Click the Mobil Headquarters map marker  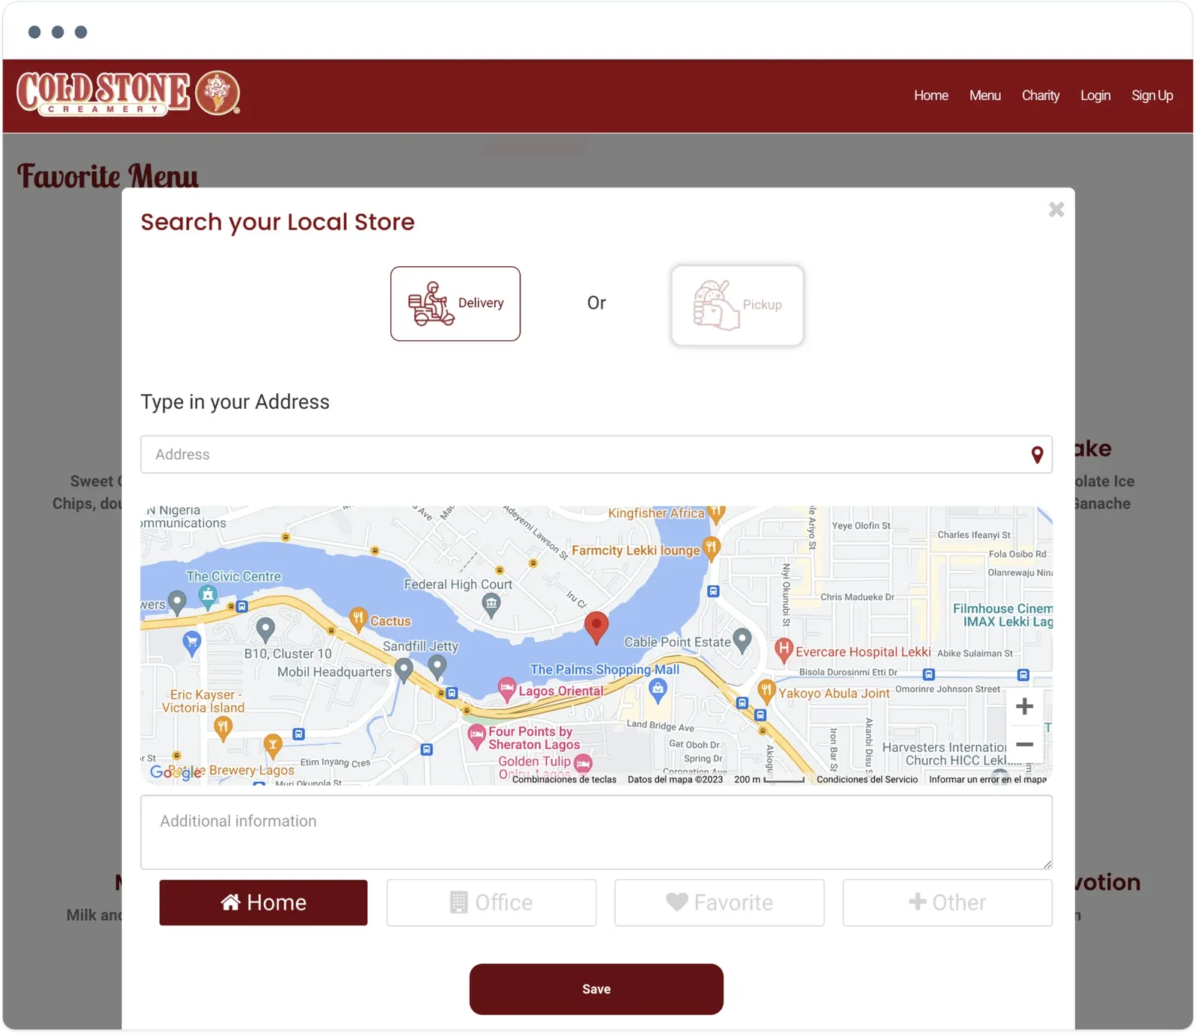(x=404, y=670)
